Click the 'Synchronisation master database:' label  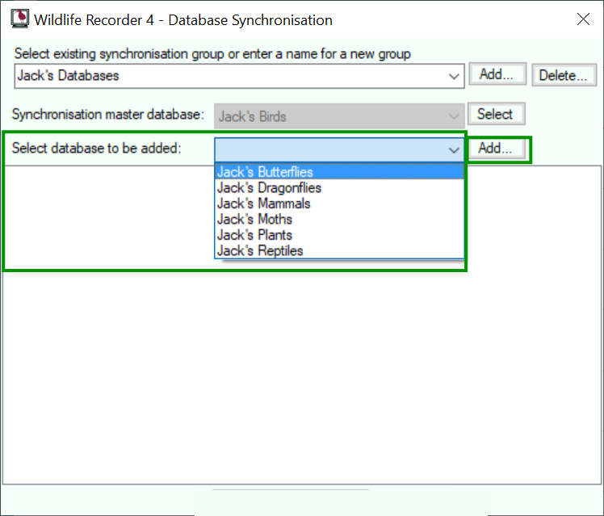[x=108, y=115]
